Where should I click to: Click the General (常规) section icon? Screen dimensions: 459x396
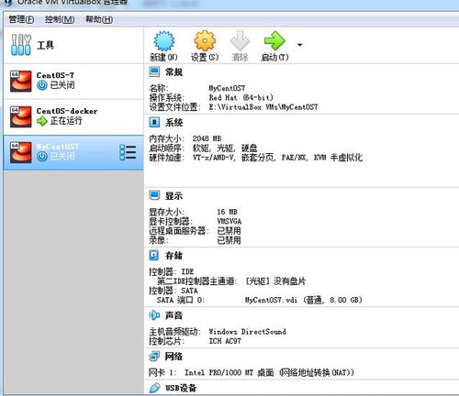coord(154,71)
